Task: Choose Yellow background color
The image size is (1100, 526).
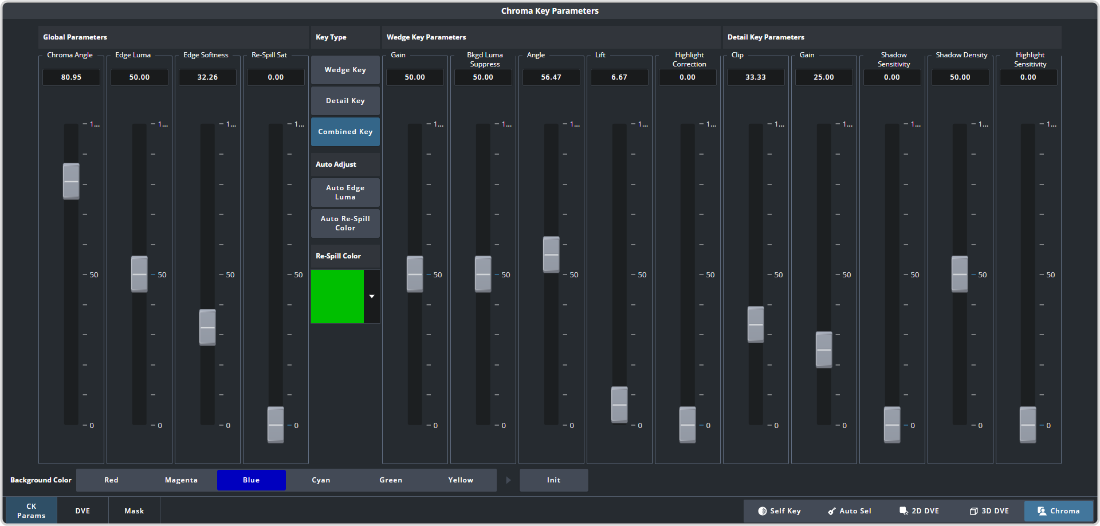Action: coord(461,480)
